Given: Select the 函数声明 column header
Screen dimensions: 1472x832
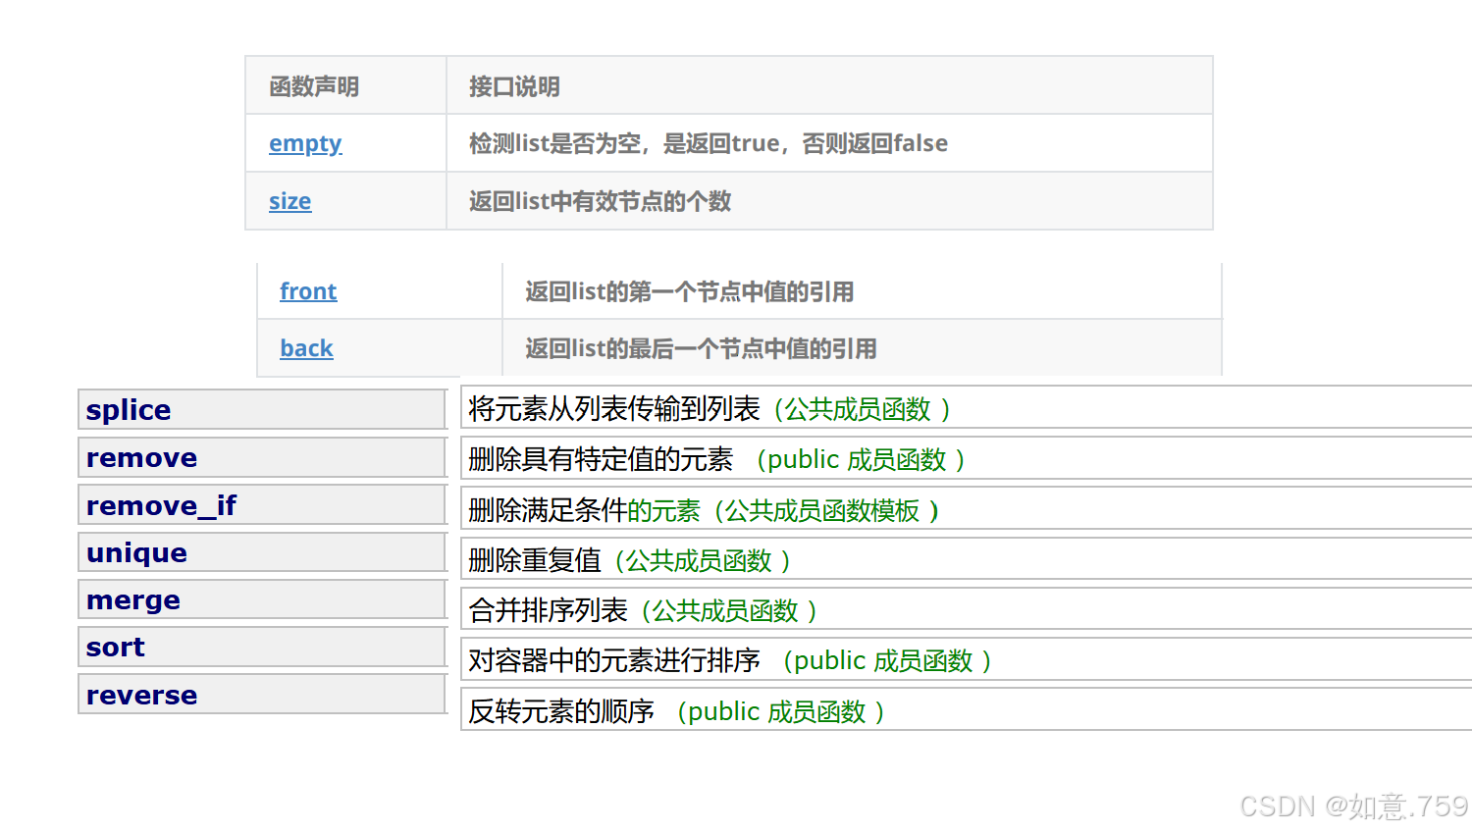Looking at the screenshot, I should click(x=314, y=86).
